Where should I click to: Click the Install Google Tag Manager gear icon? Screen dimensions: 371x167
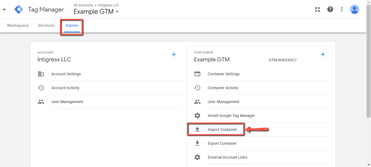197,115
